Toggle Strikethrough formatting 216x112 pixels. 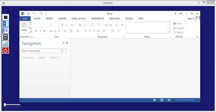pyautogui.click(x=51, y=31)
